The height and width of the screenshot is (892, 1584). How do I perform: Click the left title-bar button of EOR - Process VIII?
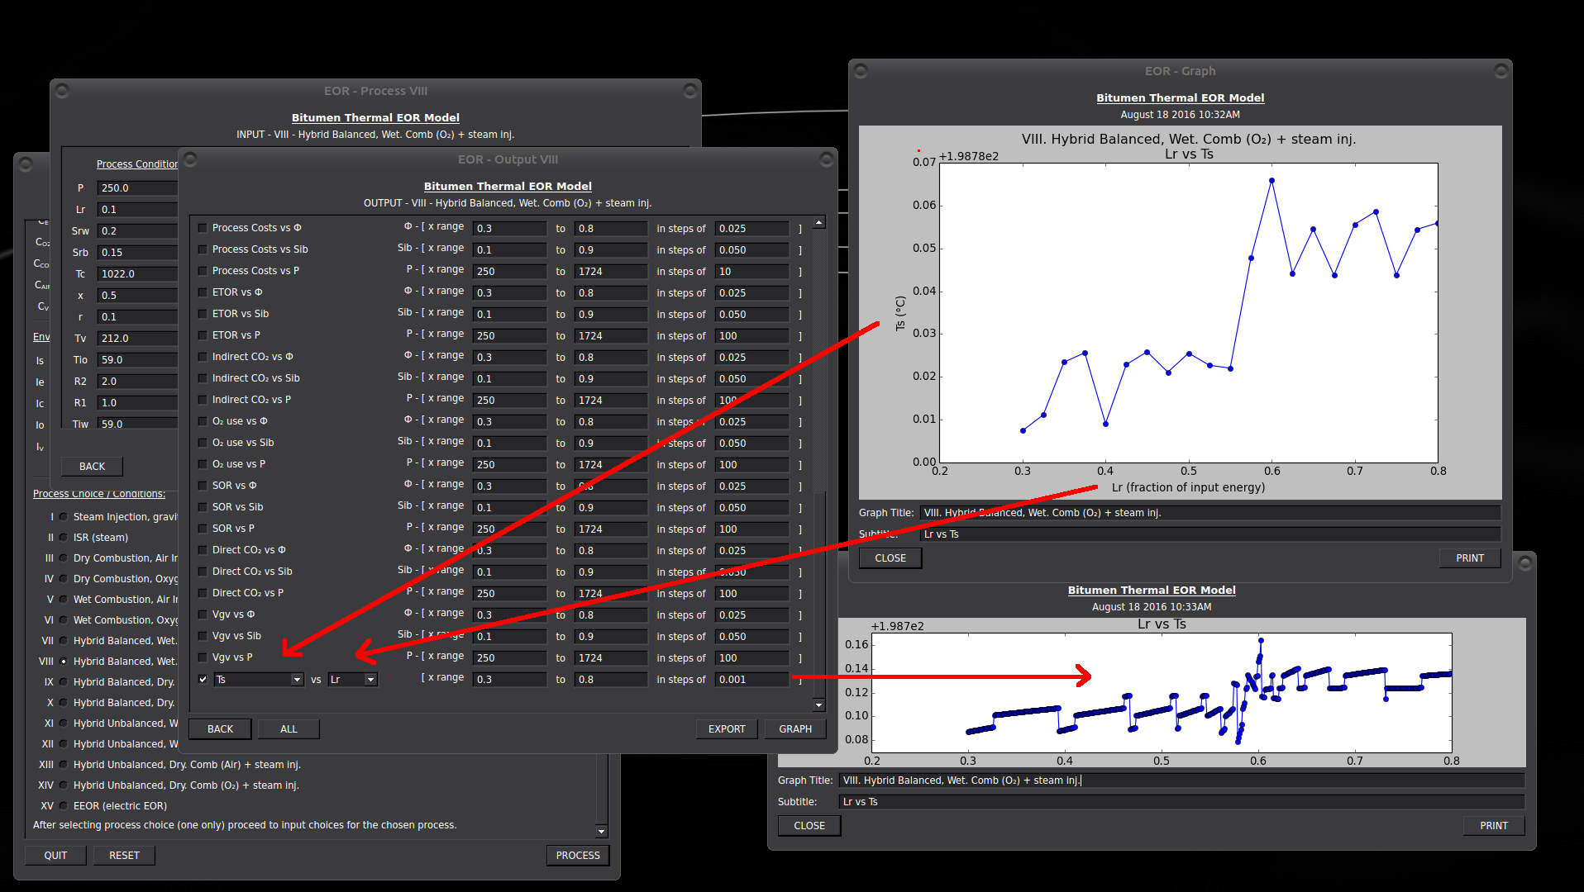click(x=62, y=90)
